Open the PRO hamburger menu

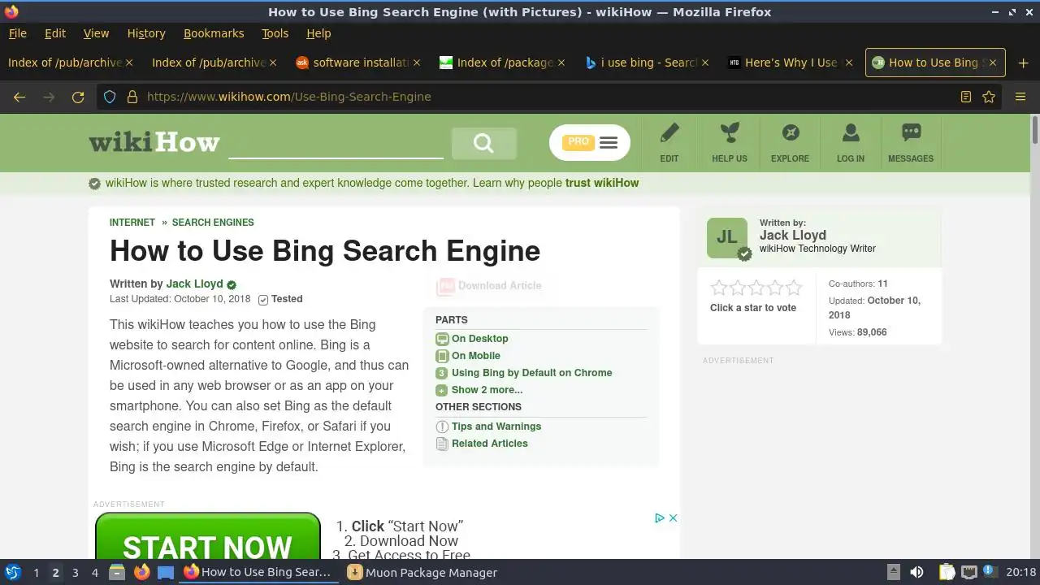point(590,142)
